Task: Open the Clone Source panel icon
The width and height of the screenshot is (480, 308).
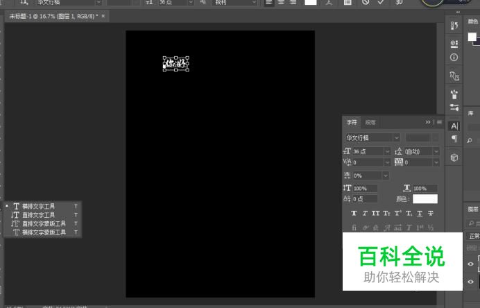Action: tap(454, 76)
